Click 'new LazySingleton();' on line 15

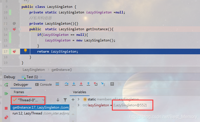pos(96,40)
